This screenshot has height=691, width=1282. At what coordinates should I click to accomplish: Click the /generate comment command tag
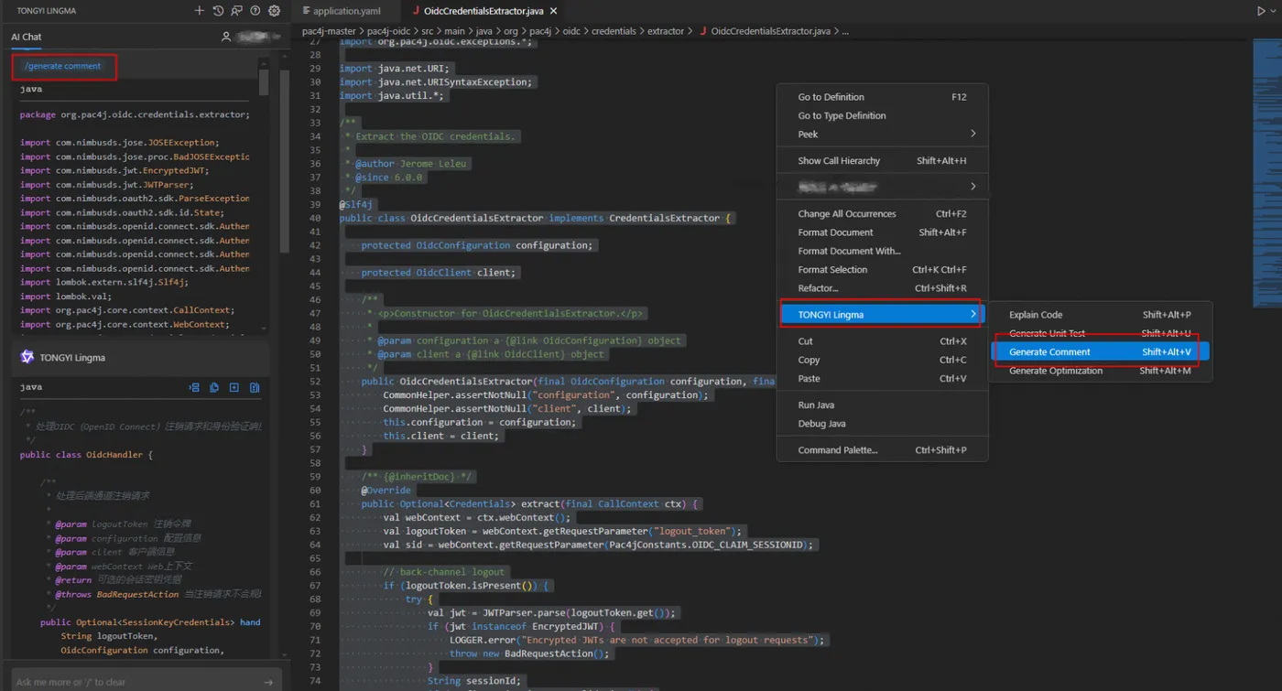(63, 66)
